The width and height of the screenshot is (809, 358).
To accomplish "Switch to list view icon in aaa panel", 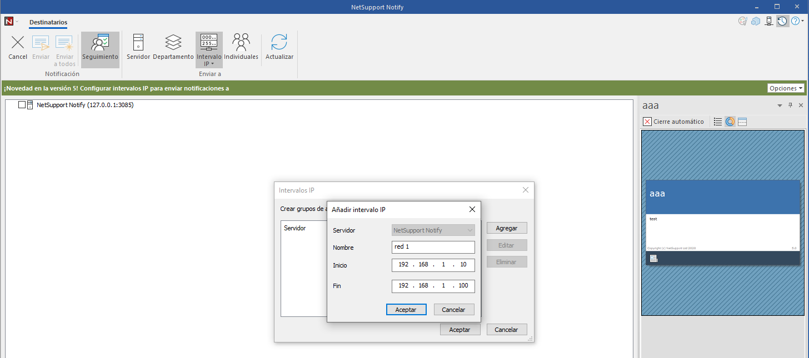I will coord(718,122).
